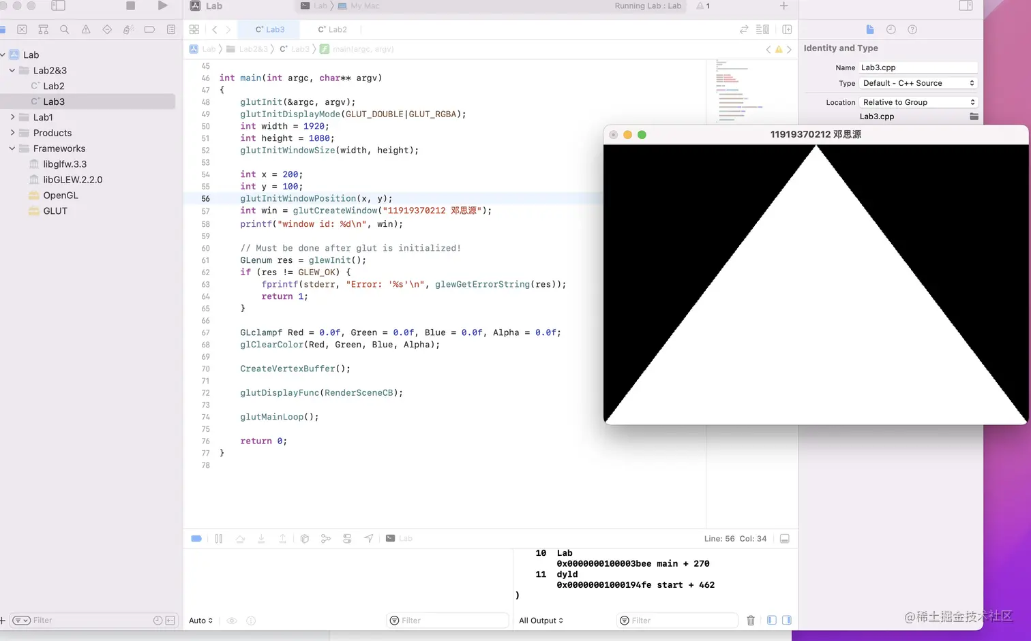Toggle the debug area visibility control
1031x641 pixels.
[x=784, y=538]
